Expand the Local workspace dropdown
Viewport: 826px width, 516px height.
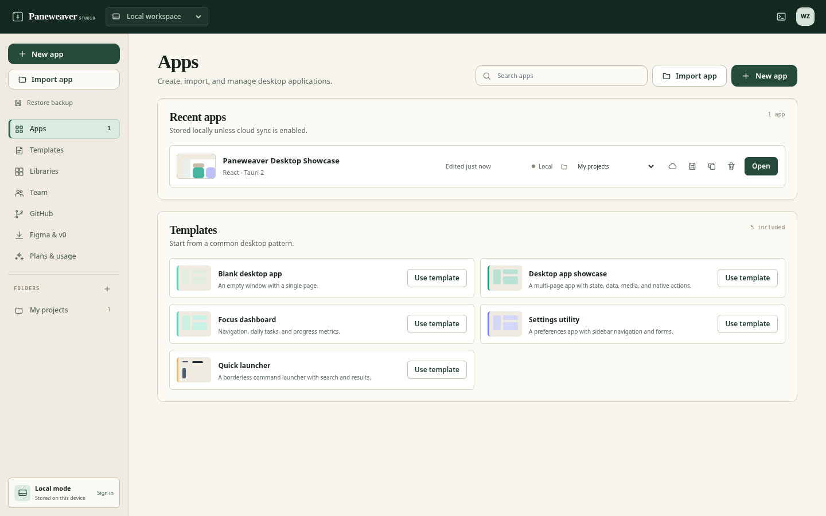(157, 17)
